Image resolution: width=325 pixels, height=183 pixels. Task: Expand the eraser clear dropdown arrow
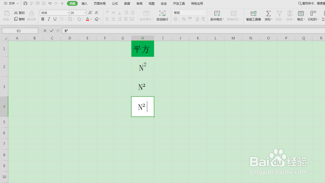(x=100, y=19)
